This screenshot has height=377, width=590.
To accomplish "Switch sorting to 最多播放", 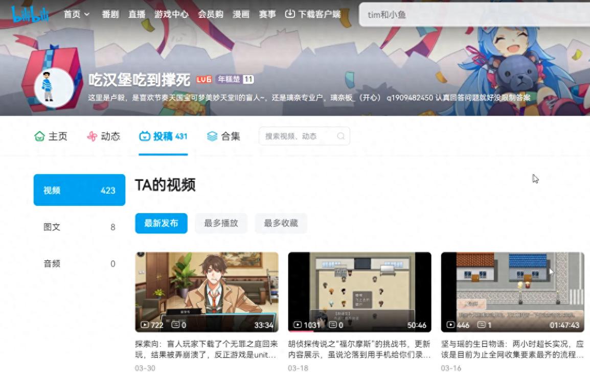I will pos(221,223).
